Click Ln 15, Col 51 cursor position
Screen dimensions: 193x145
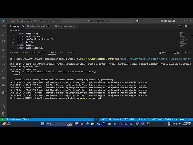pyautogui.click(x=106, y=119)
